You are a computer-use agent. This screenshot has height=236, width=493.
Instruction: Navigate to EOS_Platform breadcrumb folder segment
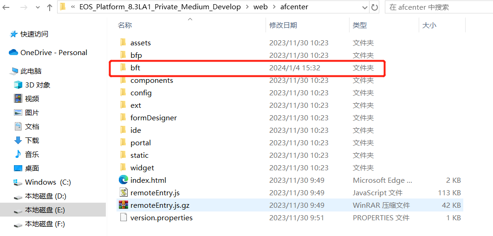click(160, 7)
